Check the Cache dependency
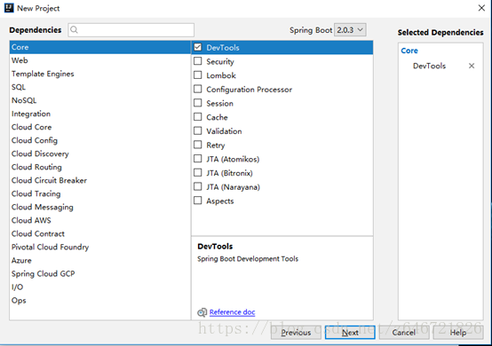The image size is (492, 346). [x=198, y=117]
